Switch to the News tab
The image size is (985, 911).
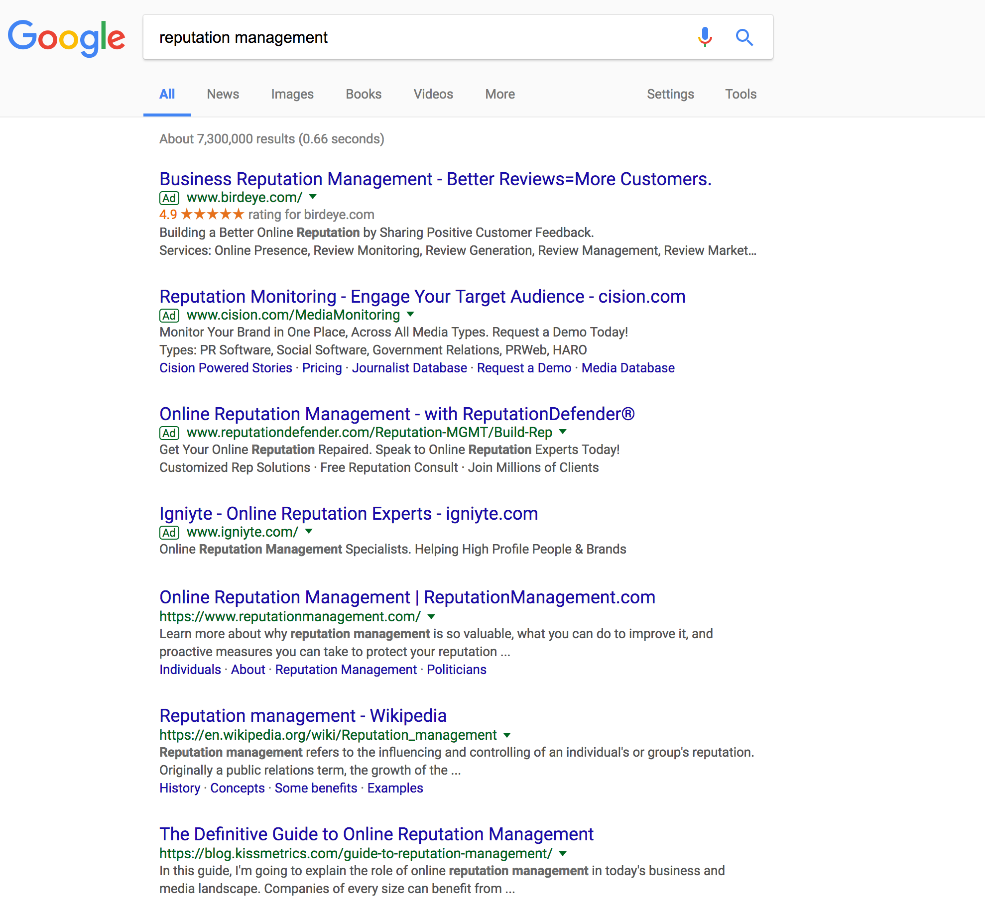[223, 94]
